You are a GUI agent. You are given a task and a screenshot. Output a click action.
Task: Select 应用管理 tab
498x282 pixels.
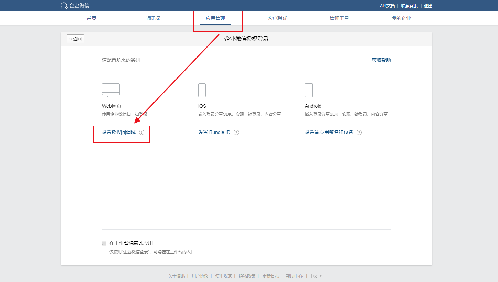coord(215,18)
